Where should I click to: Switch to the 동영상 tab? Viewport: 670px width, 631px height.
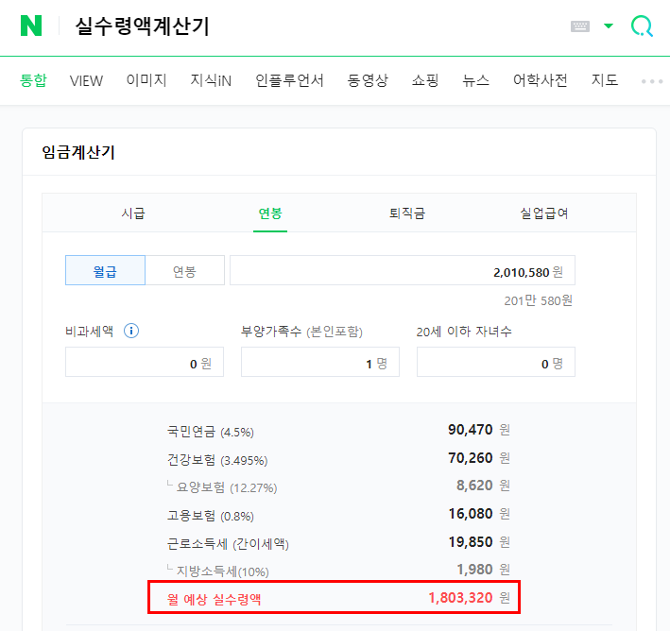coord(368,80)
